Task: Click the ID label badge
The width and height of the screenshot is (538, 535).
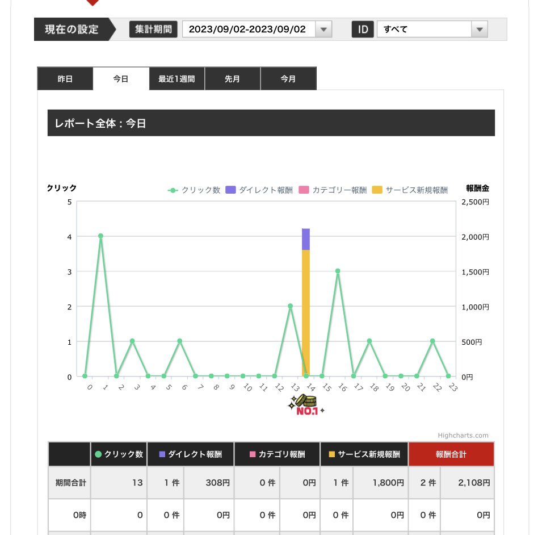Action: point(363,29)
